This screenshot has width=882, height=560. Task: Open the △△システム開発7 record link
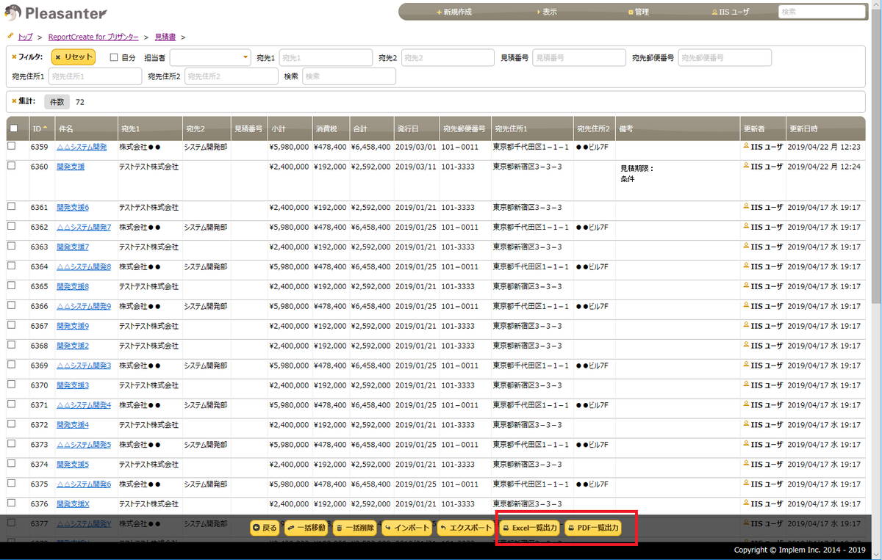tap(84, 228)
